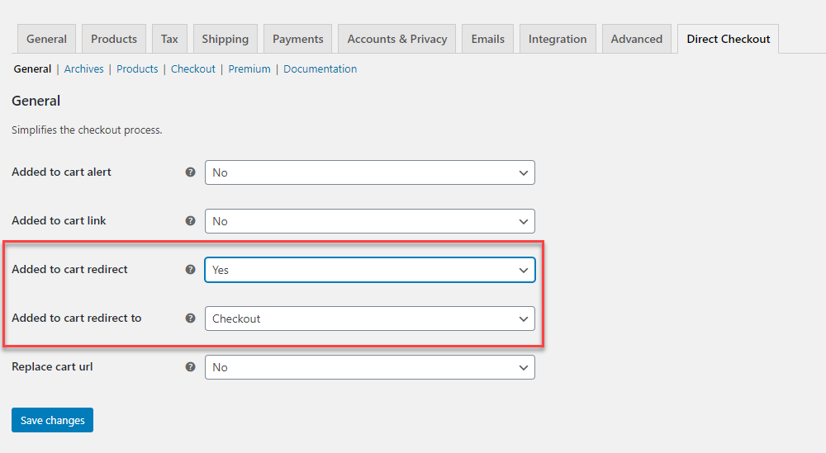Click help icon for Added to cart link
The height and width of the screenshot is (453, 826).
click(x=190, y=221)
